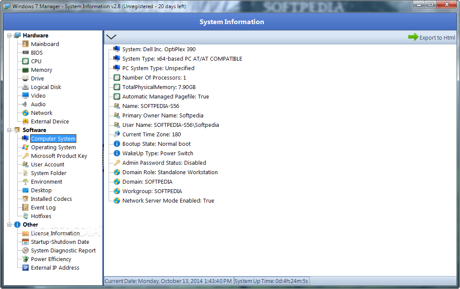Viewport: 460px width, 289px height.
Task: Click the key icon beside Admin Password Status
Action: point(117,163)
